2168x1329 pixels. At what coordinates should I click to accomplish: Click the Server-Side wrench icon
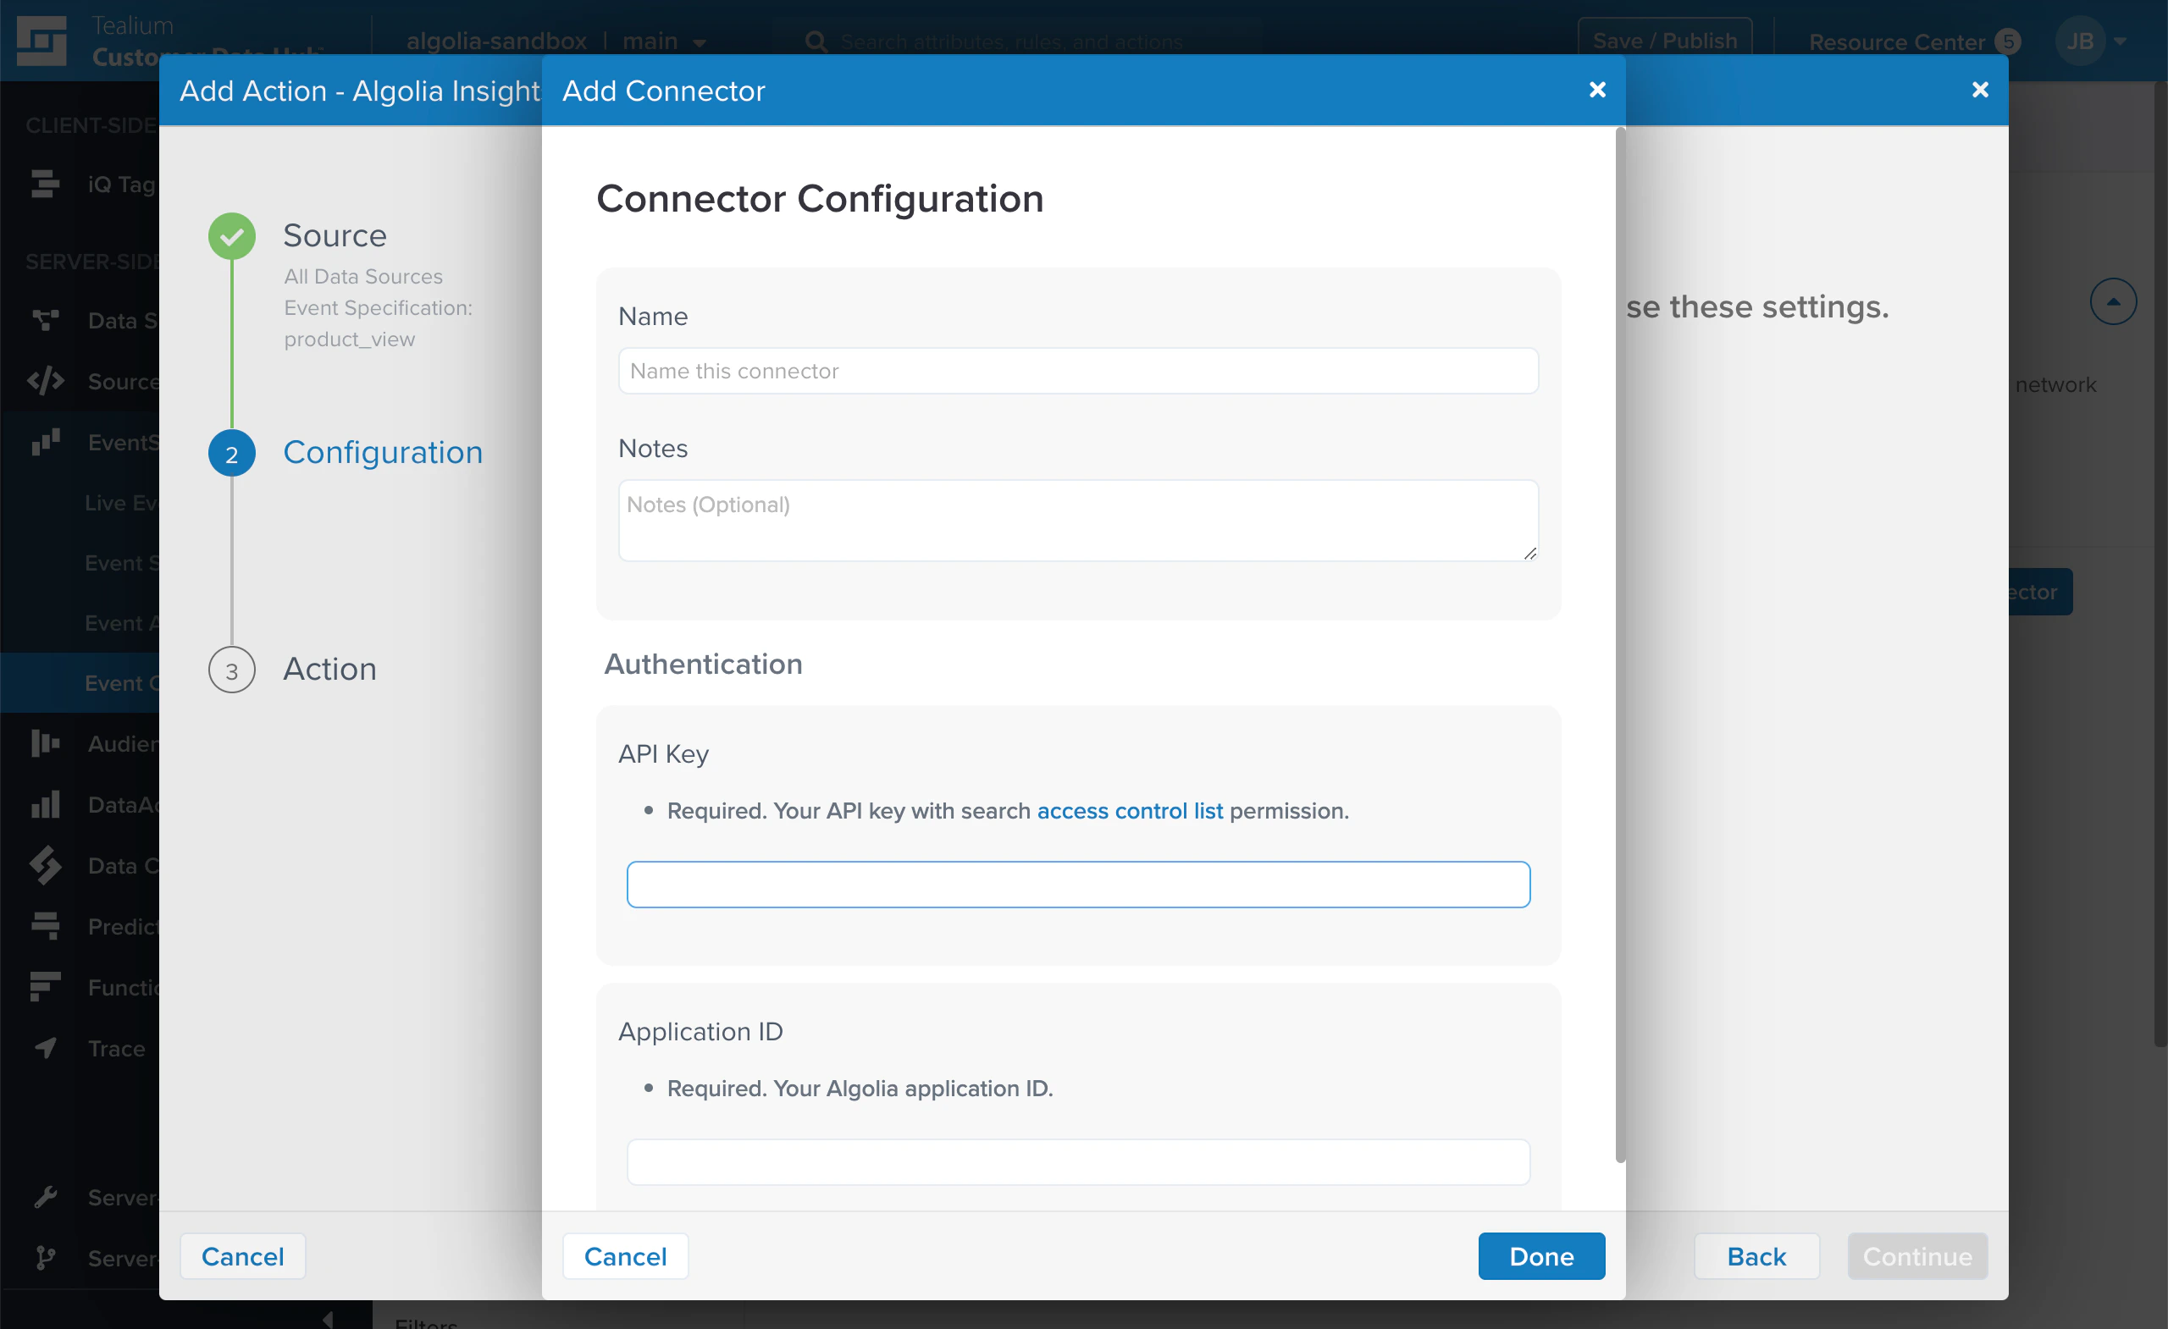pyautogui.click(x=45, y=1196)
